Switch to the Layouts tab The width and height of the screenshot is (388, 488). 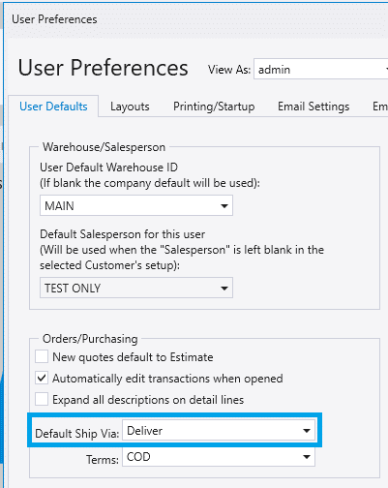point(130,107)
